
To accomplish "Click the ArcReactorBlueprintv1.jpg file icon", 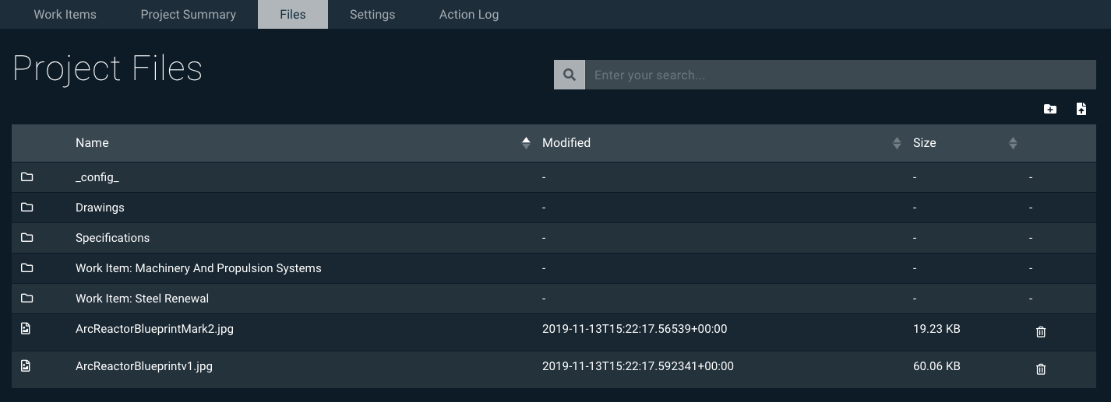I will click(x=26, y=365).
